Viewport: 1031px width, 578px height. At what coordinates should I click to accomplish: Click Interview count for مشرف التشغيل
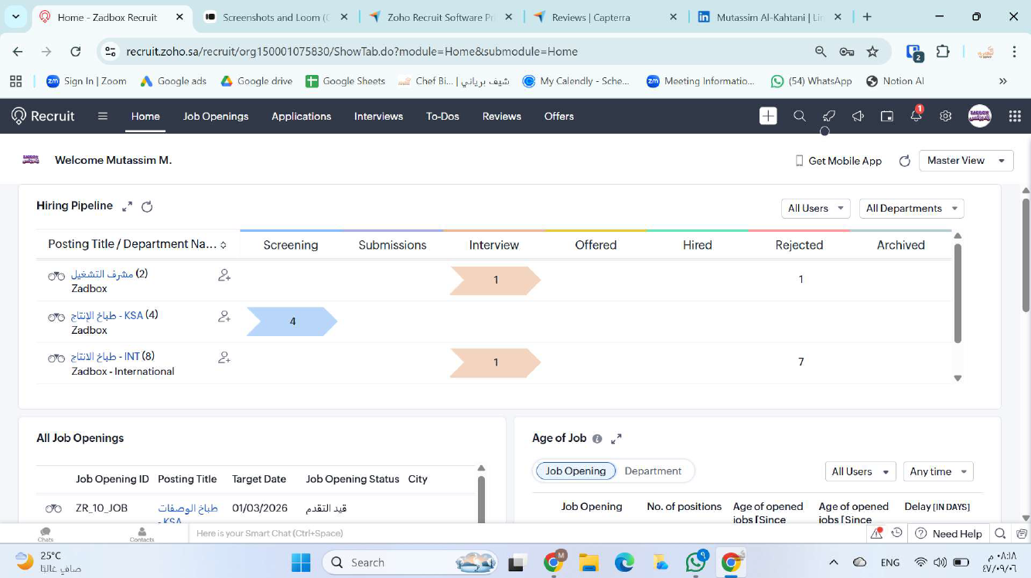click(495, 280)
